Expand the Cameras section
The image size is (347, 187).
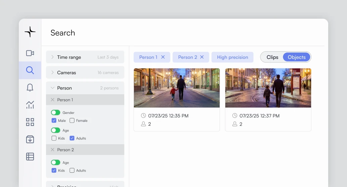click(85, 72)
